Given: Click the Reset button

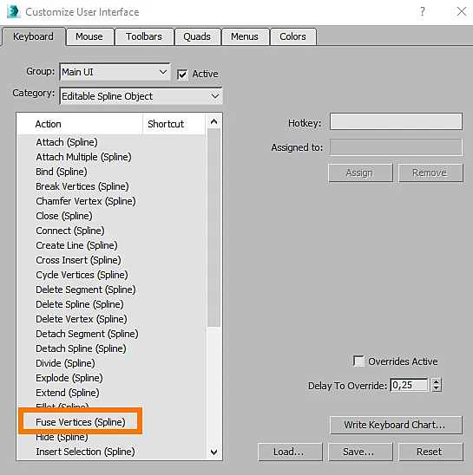Looking at the screenshot, I should pyautogui.click(x=430, y=452).
